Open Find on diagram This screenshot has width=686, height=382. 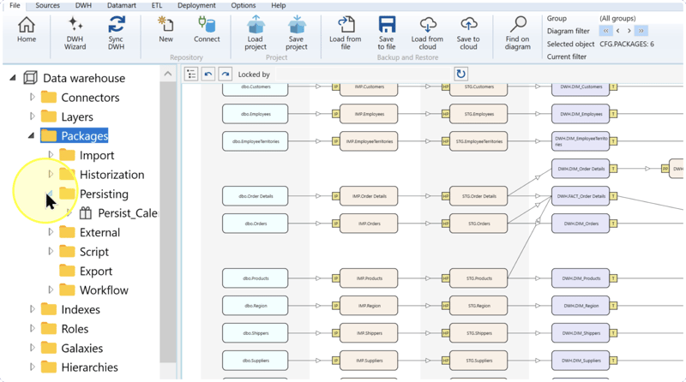click(x=518, y=33)
